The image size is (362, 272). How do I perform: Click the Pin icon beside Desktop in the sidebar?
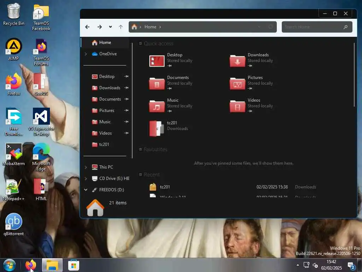click(x=126, y=76)
